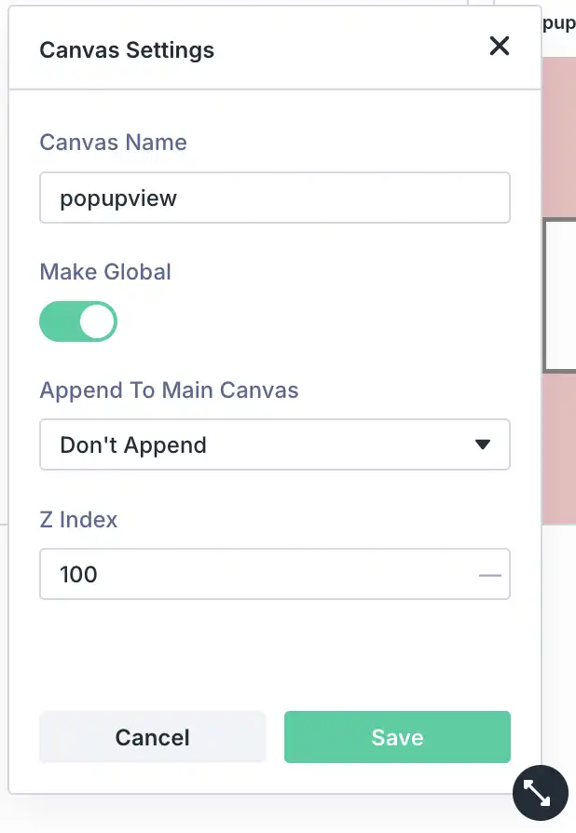Turn off the Make Global switch
Viewport: 576px width, 833px height.
coord(78,321)
